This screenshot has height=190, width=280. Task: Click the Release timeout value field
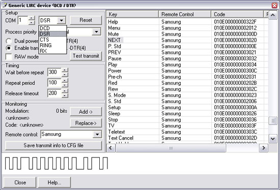[54, 93]
